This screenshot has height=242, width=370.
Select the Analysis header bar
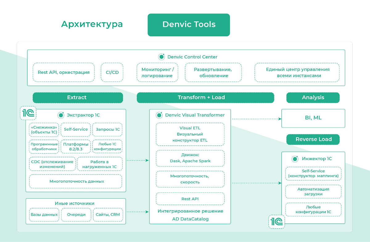click(x=313, y=97)
